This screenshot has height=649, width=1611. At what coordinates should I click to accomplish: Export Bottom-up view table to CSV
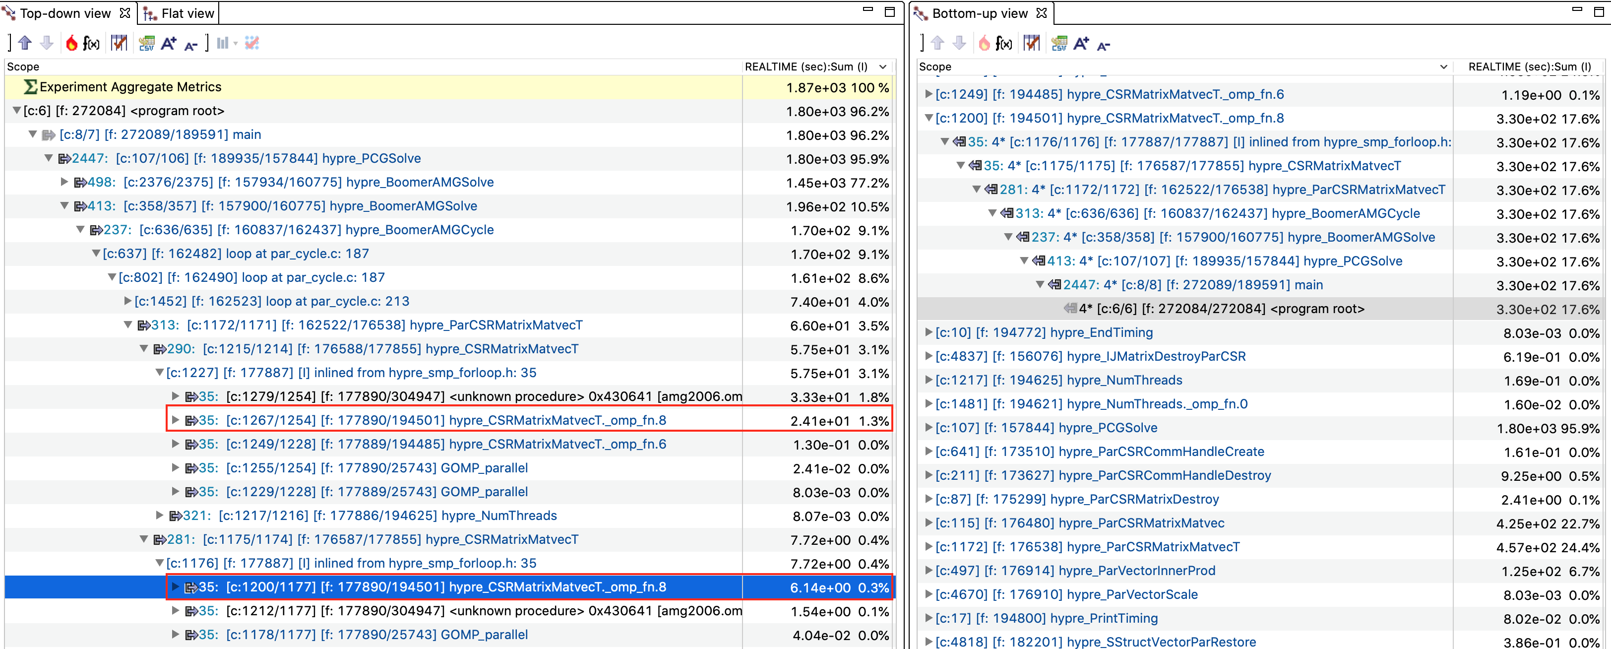click(1059, 43)
